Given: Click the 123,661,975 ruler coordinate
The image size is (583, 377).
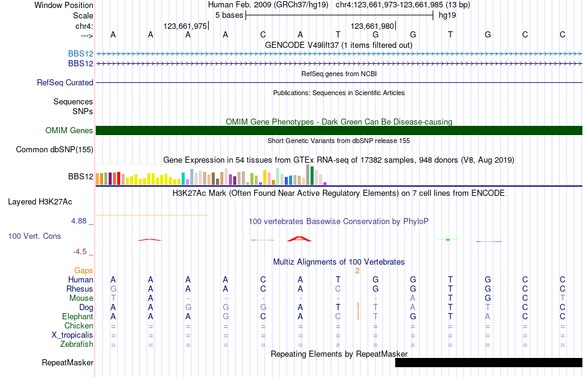Looking at the screenshot, I should (185, 26).
